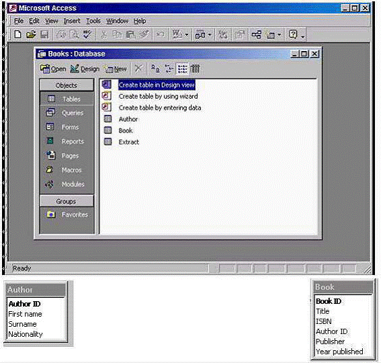The width and height of the screenshot is (381, 363).
Task: Click the Microsoft Access Help icon
Action: [293, 34]
